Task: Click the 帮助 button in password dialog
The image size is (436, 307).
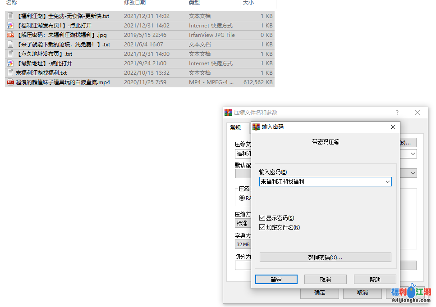Action: tap(375, 279)
